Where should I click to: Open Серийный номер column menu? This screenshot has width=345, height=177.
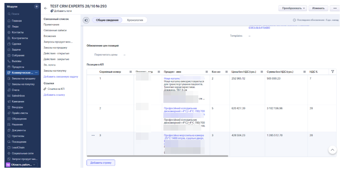tap(130, 72)
